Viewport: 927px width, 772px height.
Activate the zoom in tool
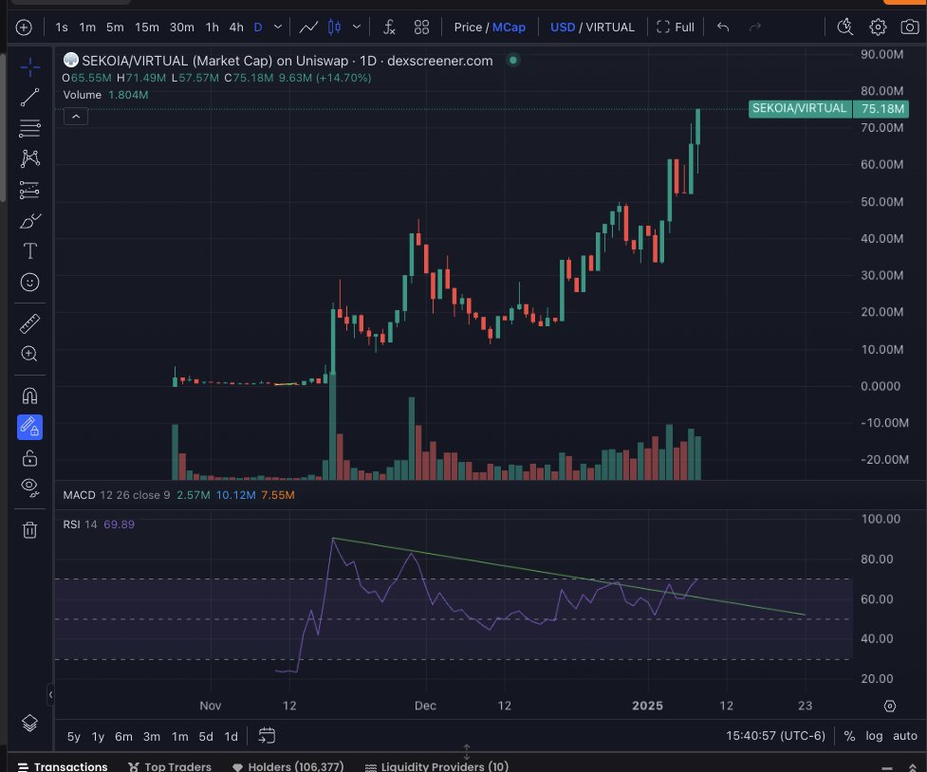(29, 354)
